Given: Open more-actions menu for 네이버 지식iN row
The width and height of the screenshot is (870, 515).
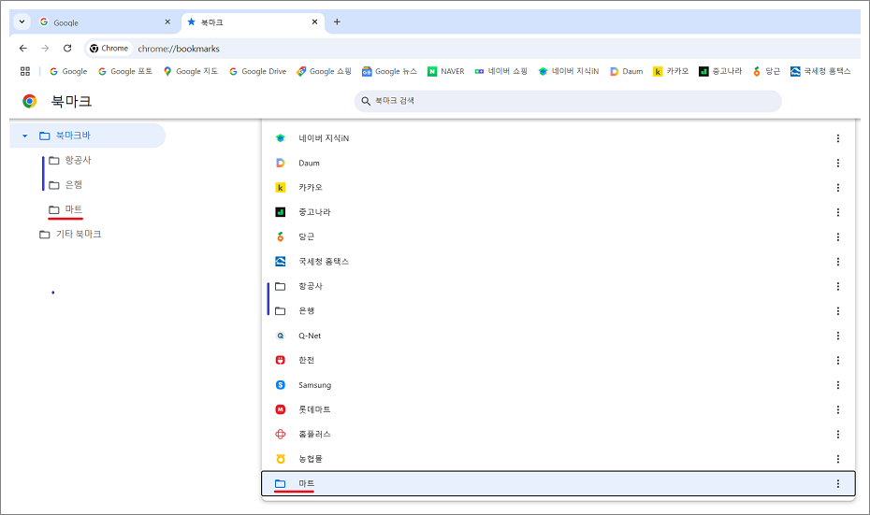Looking at the screenshot, I should tap(838, 138).
